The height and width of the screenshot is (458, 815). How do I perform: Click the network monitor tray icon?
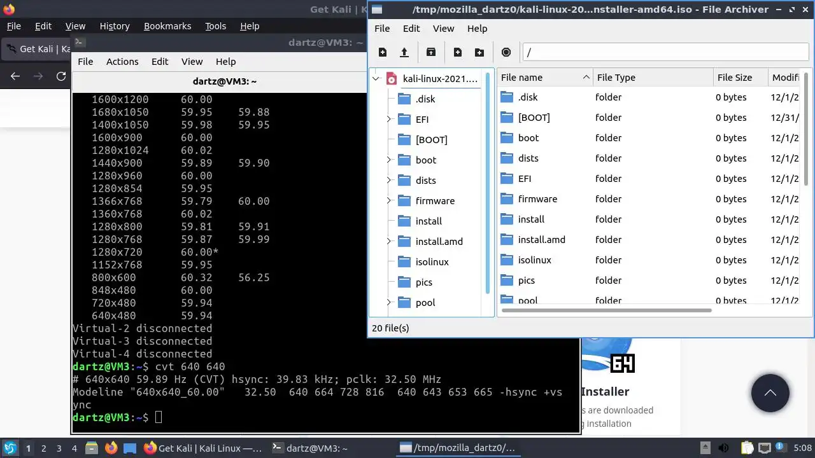pyautogui.click(x=765, y=448)
